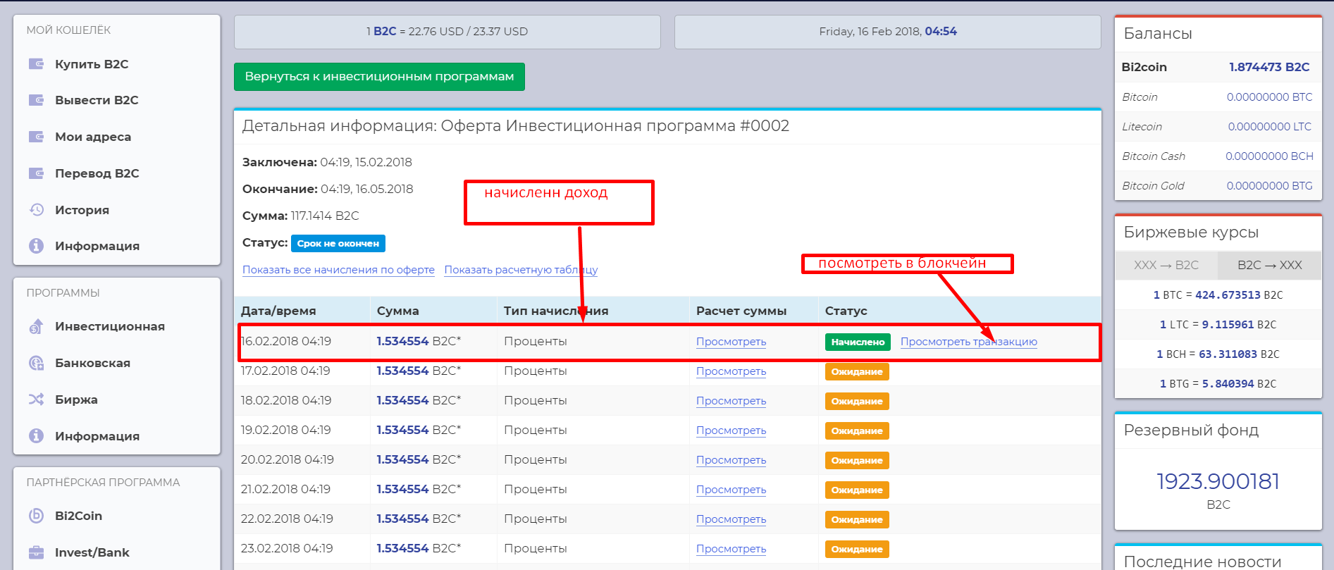
Task: Select Инвестиционная program
Action: pyautogui.click(x=110, y=326)
